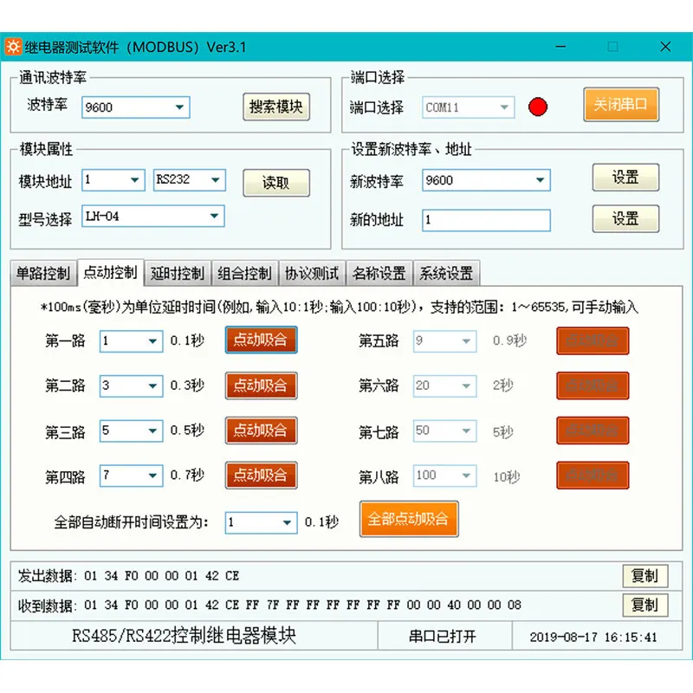
Task: Click disabled 点动吸合 for 第六路
Action: 593,385
